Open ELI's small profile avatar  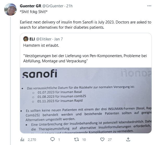(26, 39)
